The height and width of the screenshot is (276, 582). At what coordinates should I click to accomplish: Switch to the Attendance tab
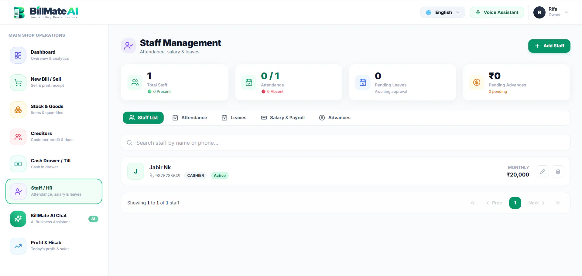(190, 118)
